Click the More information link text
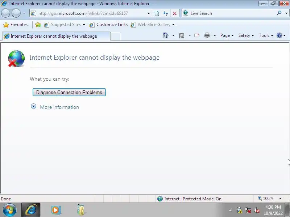 (59, 107)
